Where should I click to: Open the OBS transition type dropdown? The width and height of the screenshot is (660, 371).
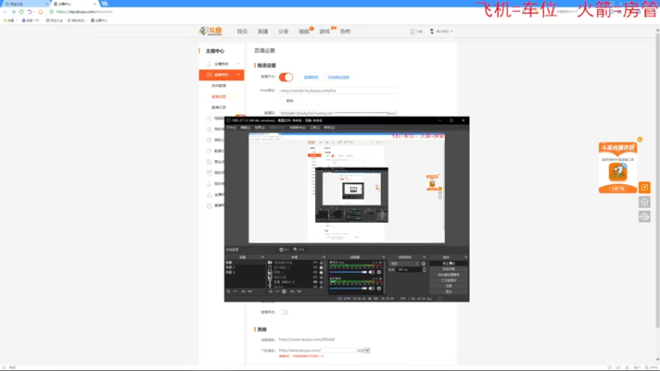404,264
